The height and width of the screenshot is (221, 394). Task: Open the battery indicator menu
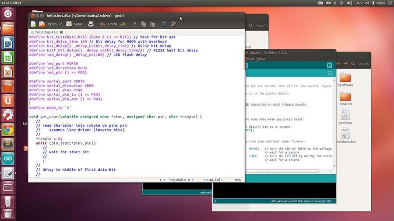(328, 3)
